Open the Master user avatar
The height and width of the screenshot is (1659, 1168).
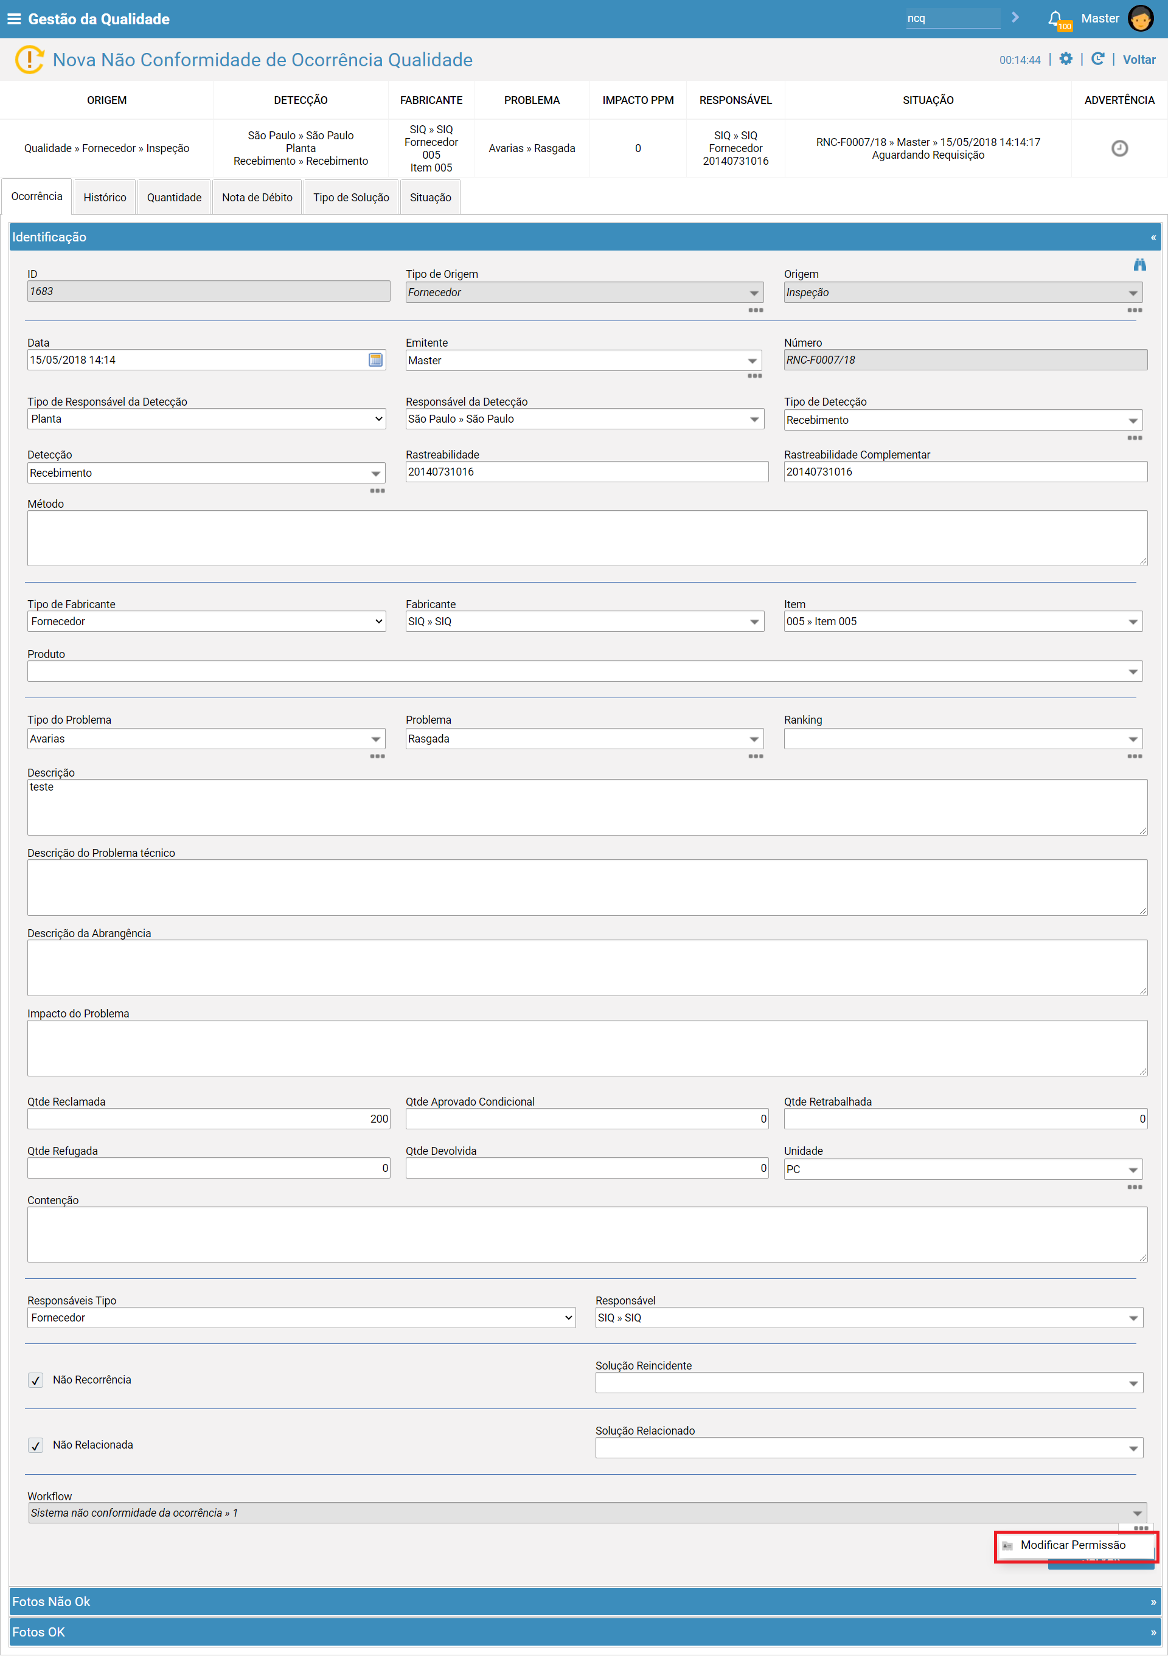click(1141, 19)
